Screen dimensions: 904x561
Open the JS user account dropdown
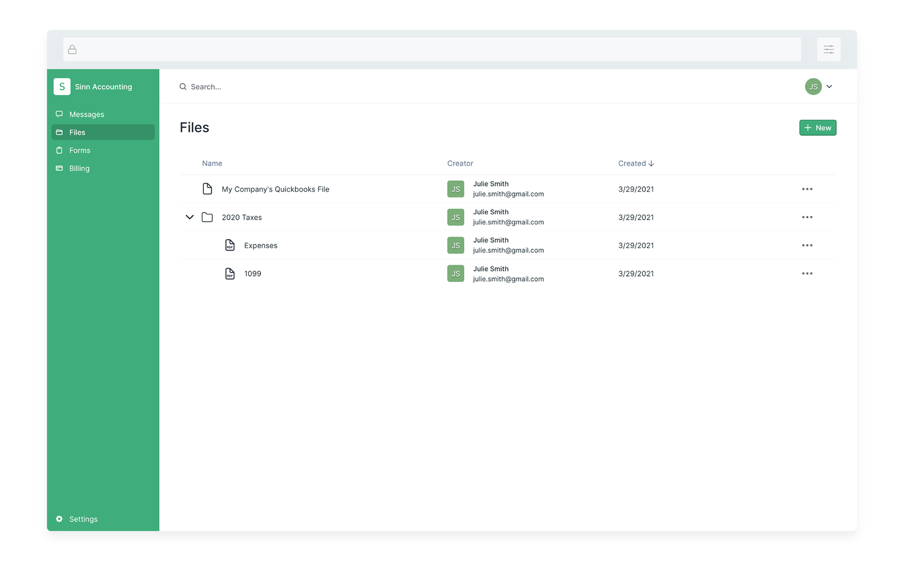[x=819, y=87]
